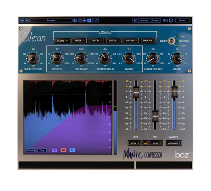211x191 pixels.
Task: Select the VINTAGE compression mode
Action: tap(131, 41)
